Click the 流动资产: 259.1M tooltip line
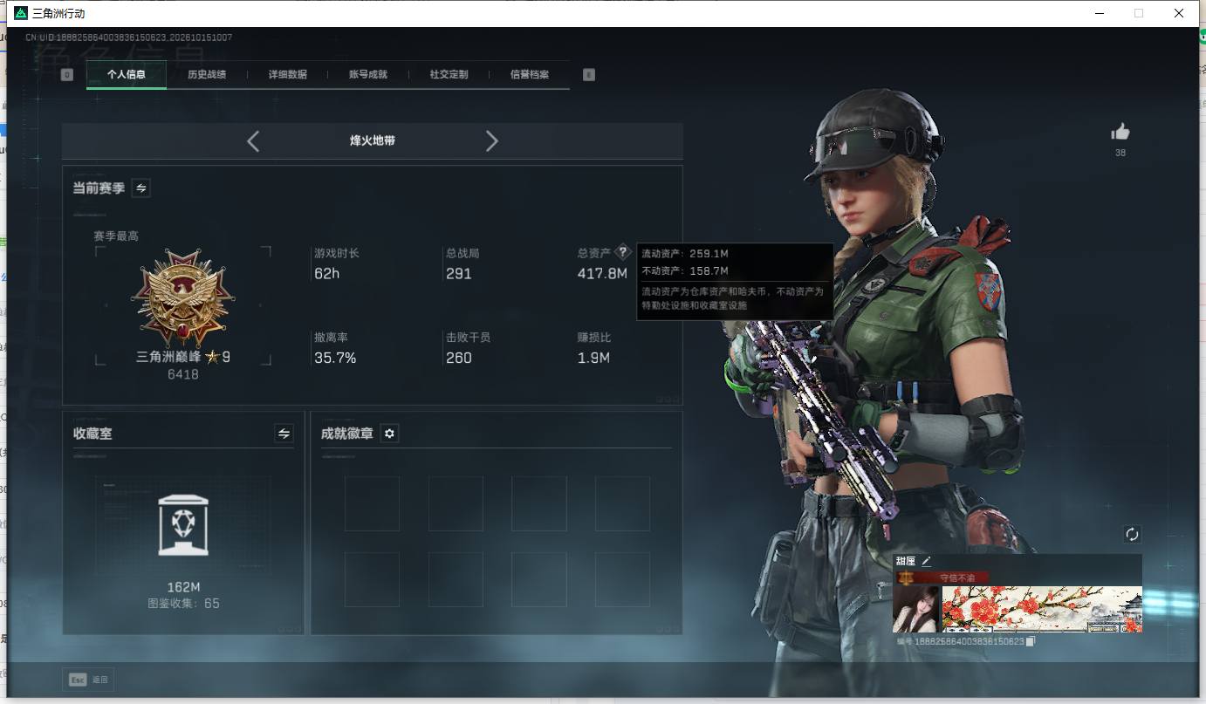The width and height of the screenshot is (1206, 704). (x=685, y=254)
